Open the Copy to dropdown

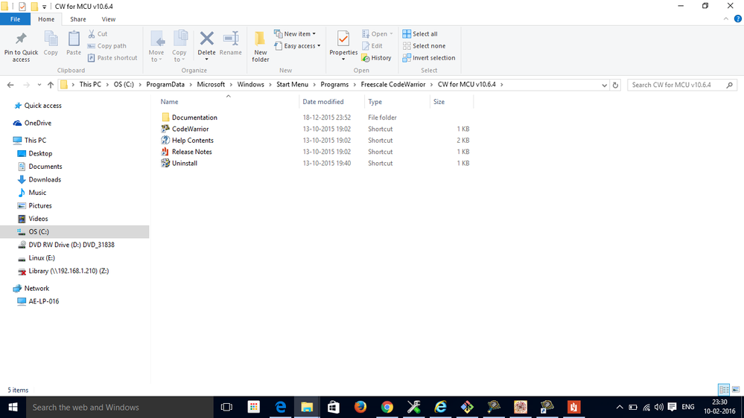tap(179, 47)
